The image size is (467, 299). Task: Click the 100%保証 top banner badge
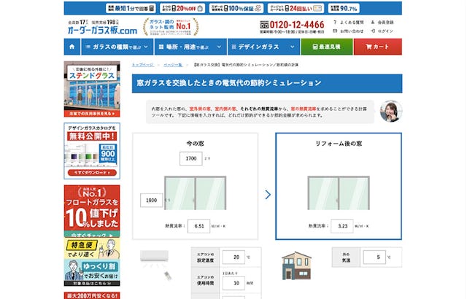[x=236, y=8]
